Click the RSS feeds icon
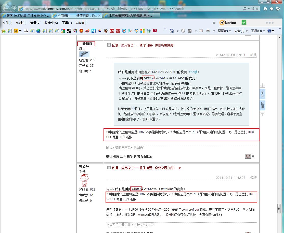 tap(190, 31)
